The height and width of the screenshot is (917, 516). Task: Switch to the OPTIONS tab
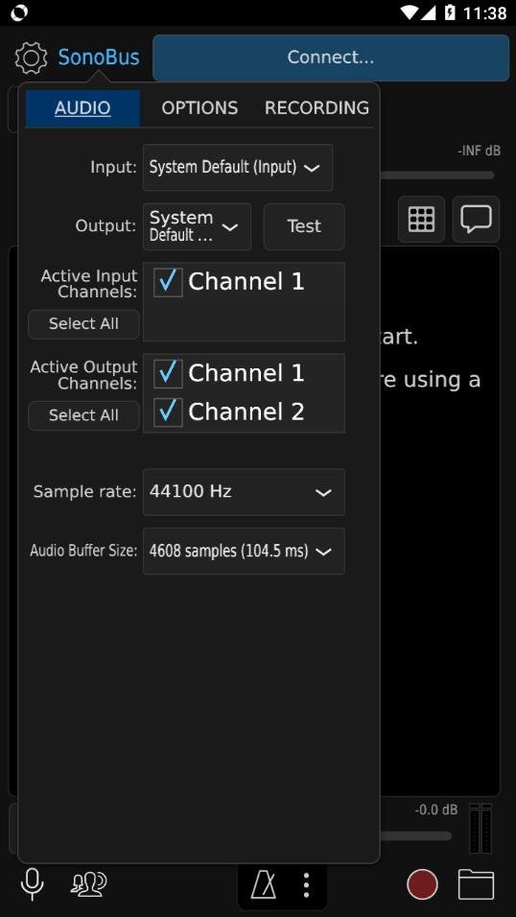click(199, 108)
